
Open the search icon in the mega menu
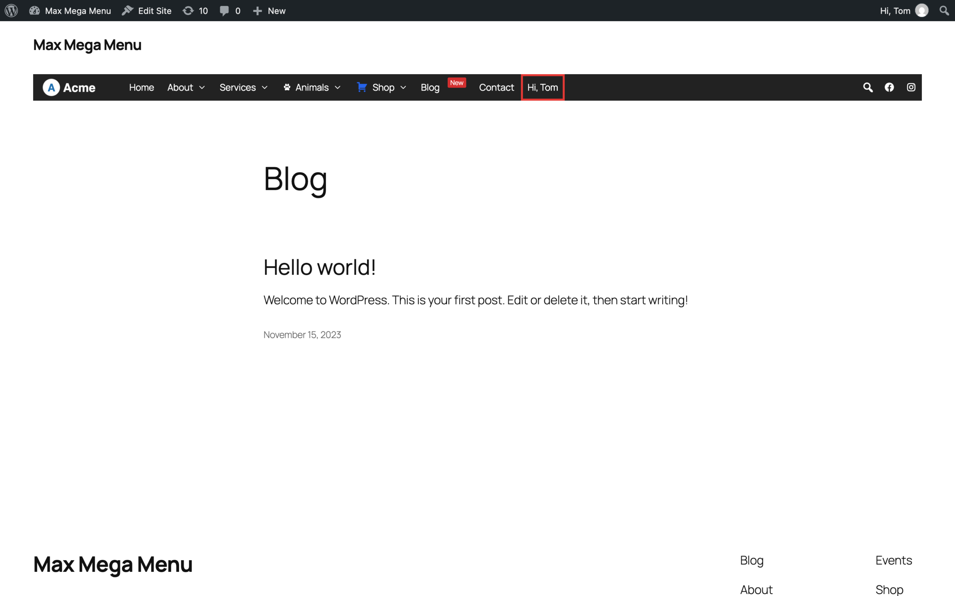click(x=868, y=87)
